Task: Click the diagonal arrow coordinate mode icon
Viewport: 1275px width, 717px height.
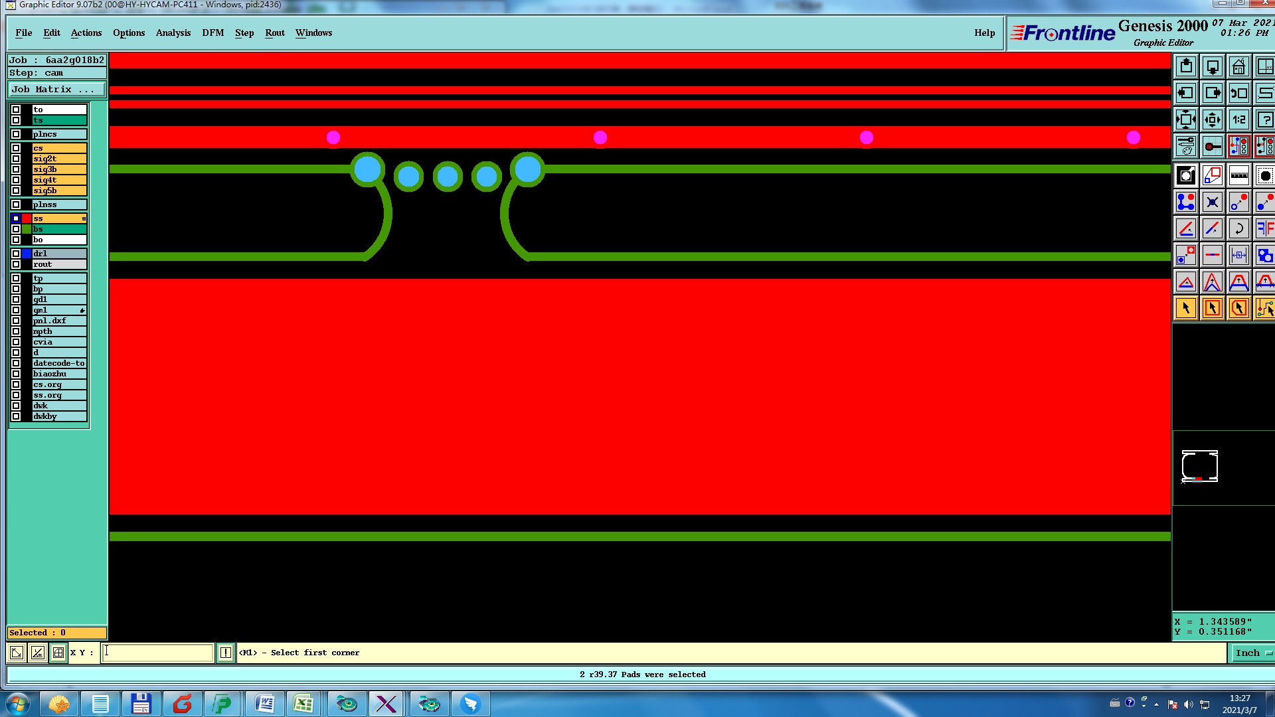Action: click(x=17, y=653)
